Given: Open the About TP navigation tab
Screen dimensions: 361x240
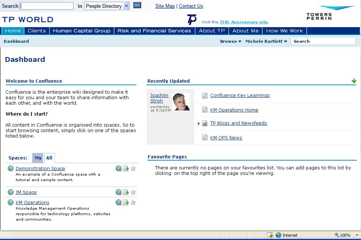Looking at the screenshot, I should 212,31.
